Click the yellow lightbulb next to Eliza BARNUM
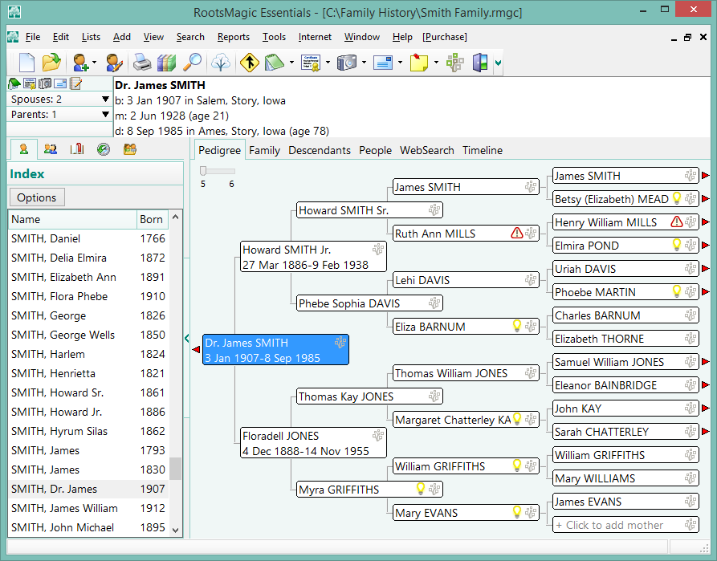The width and height of the screenshot is (717, 561). 517,326
